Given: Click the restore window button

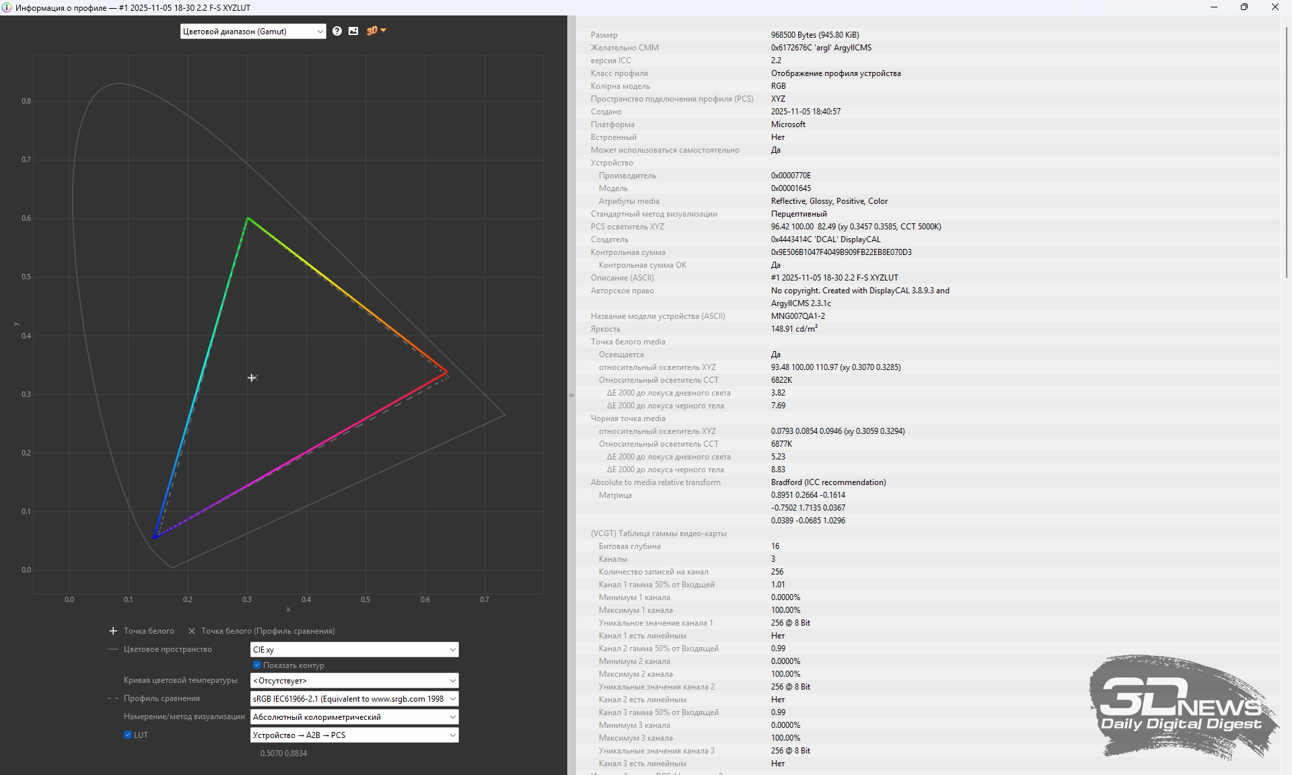Looking at the screenshot, I should point(1244,7).
